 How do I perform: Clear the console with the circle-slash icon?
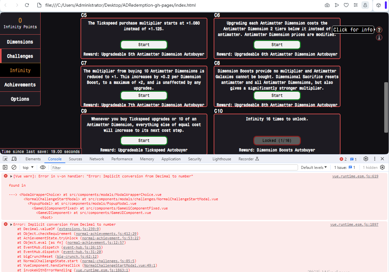(13, 167)
